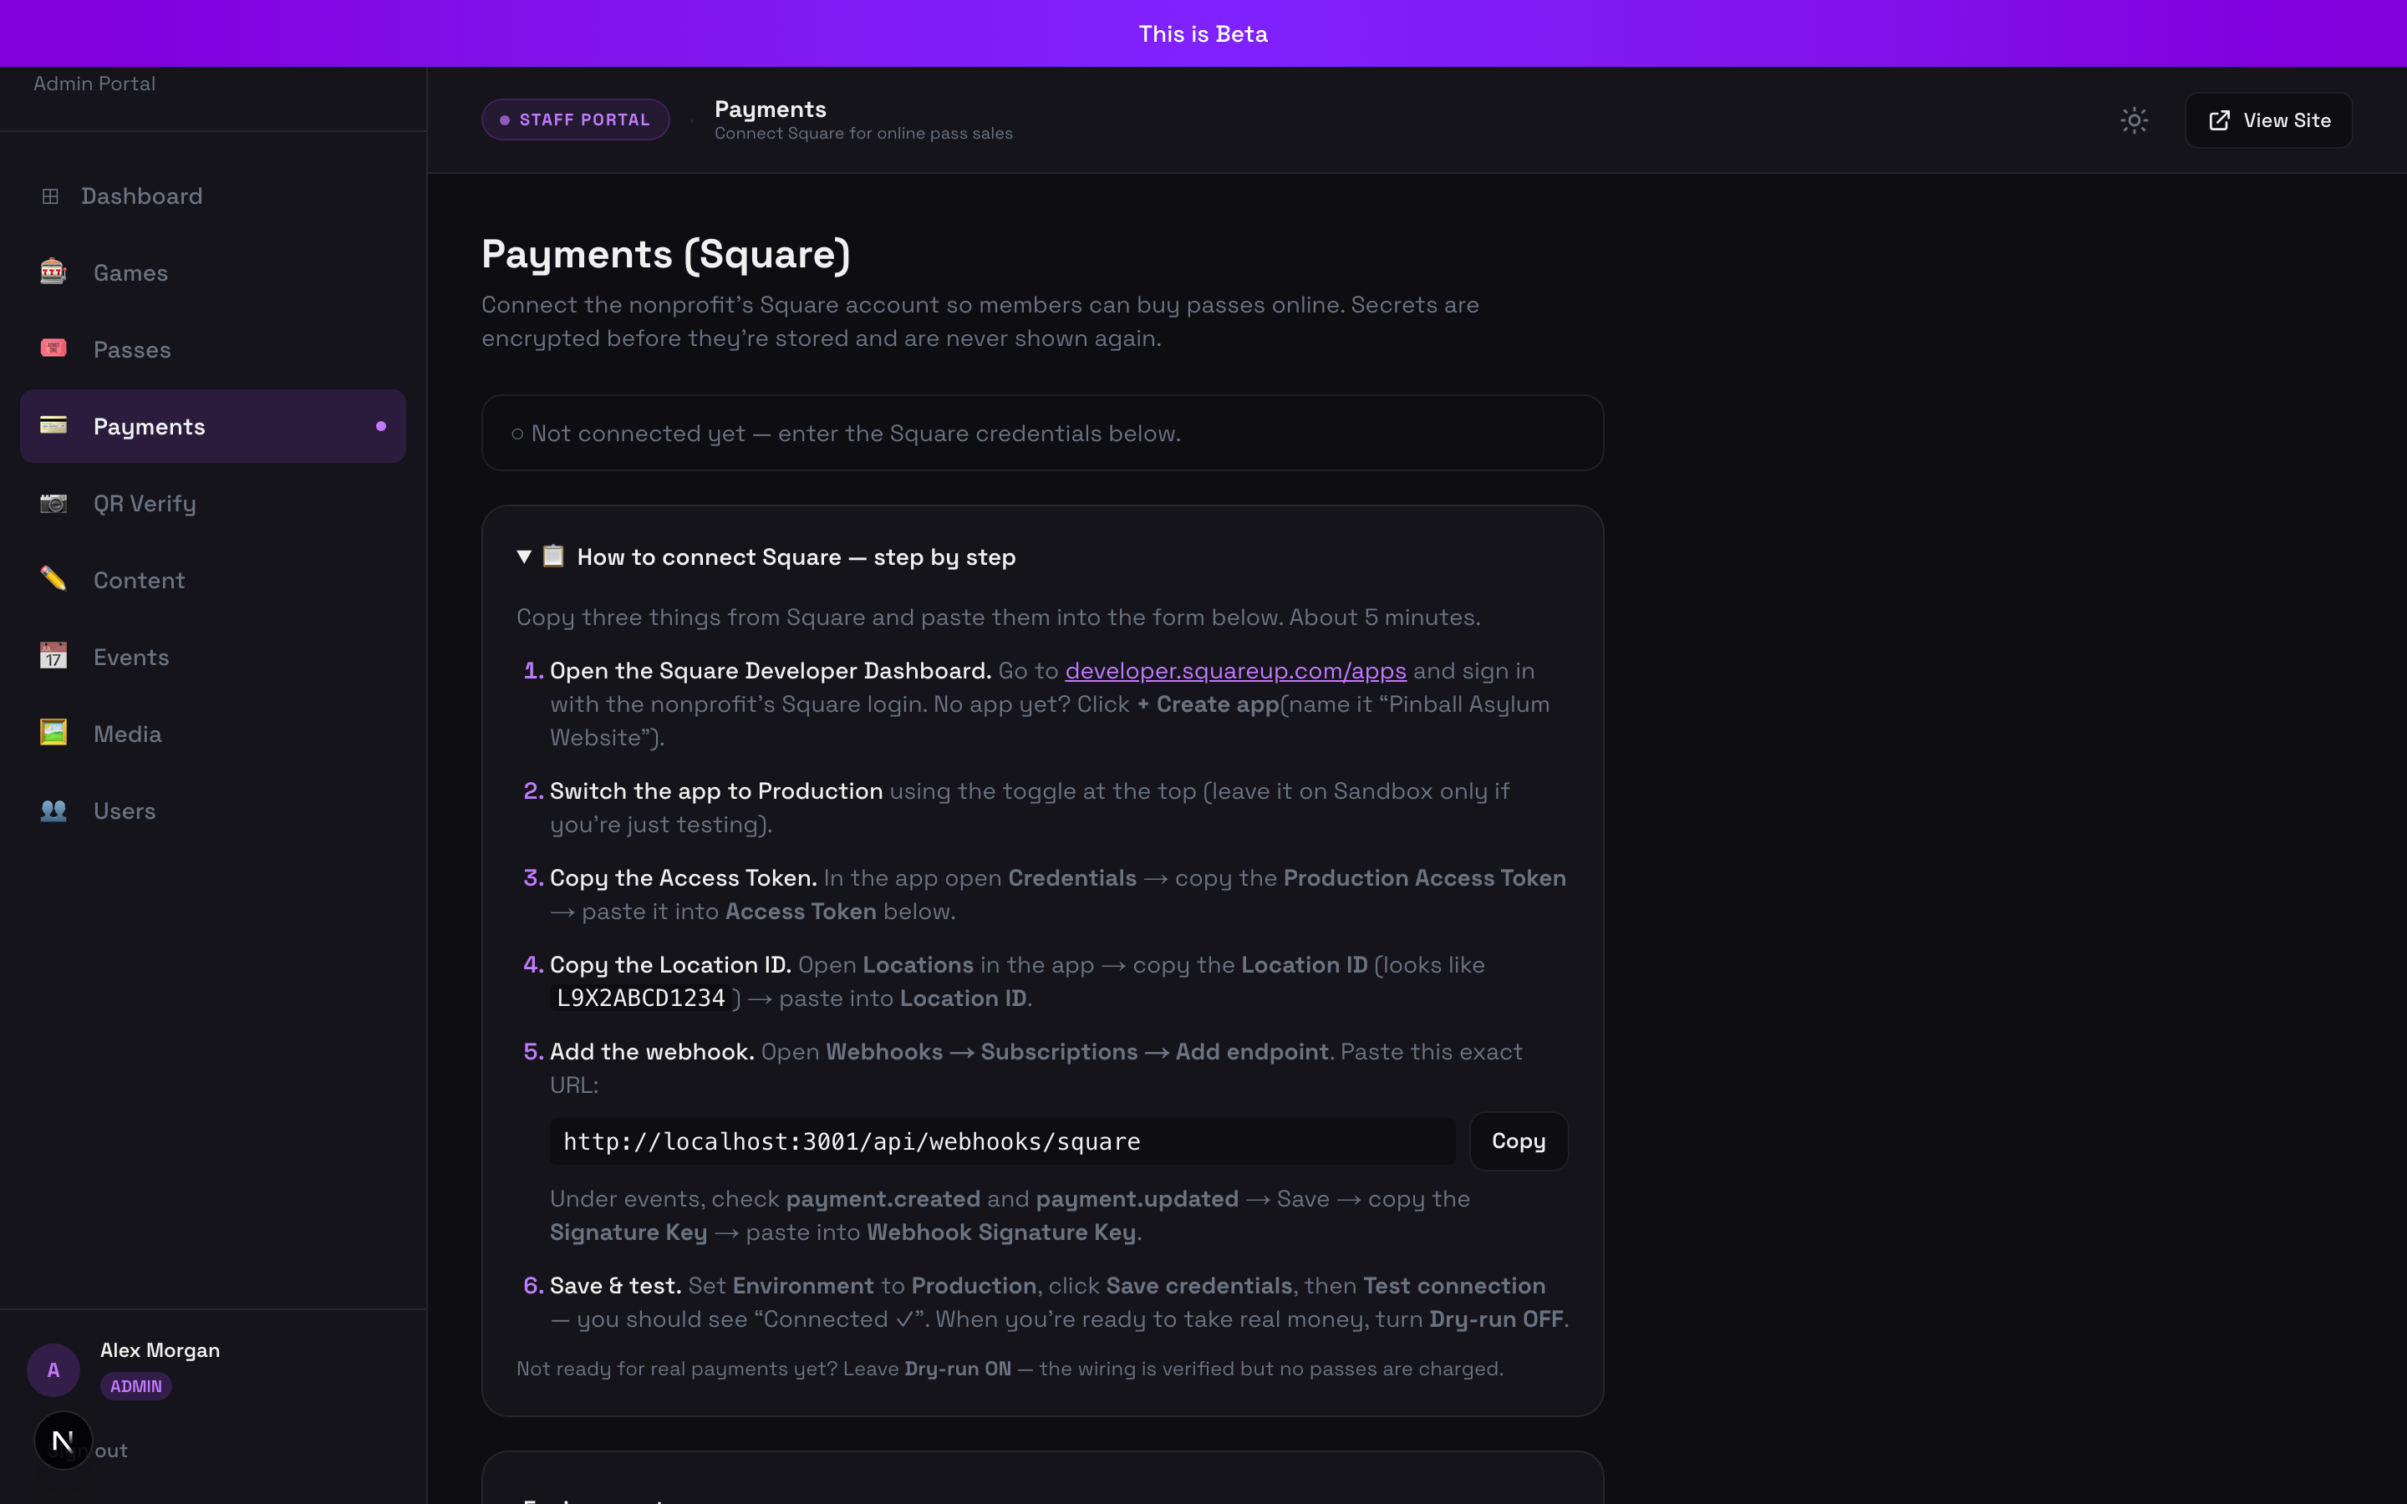Click the Next.js N badge icon
The image size is (2407, 1504).
(x=63, y=1440)
